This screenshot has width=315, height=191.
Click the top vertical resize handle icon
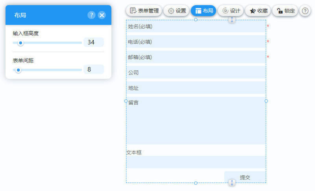point(232,19)
